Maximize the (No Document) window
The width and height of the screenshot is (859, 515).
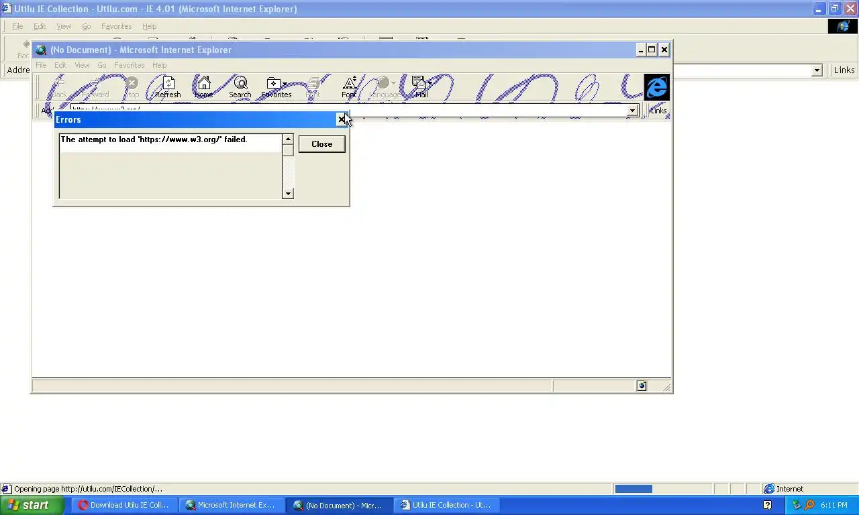pos(651,50)
